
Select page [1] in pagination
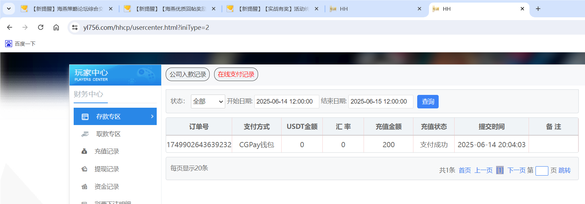500,170
